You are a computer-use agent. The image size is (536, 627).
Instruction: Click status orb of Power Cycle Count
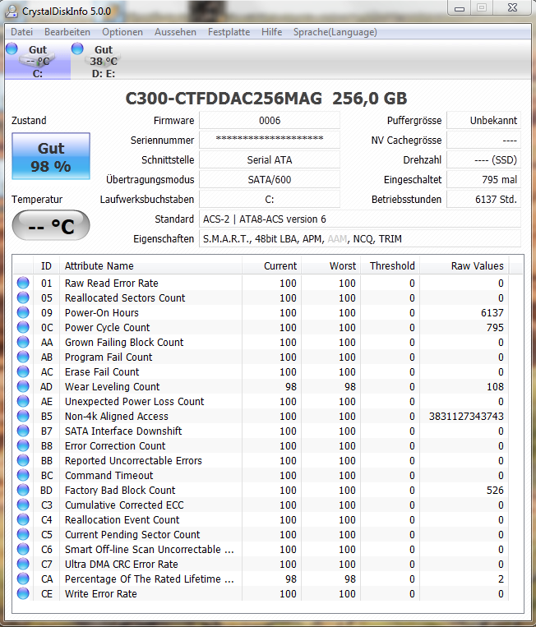click(x=23, y=327)
